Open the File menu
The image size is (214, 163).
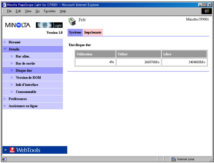click(x=9, y=11)
